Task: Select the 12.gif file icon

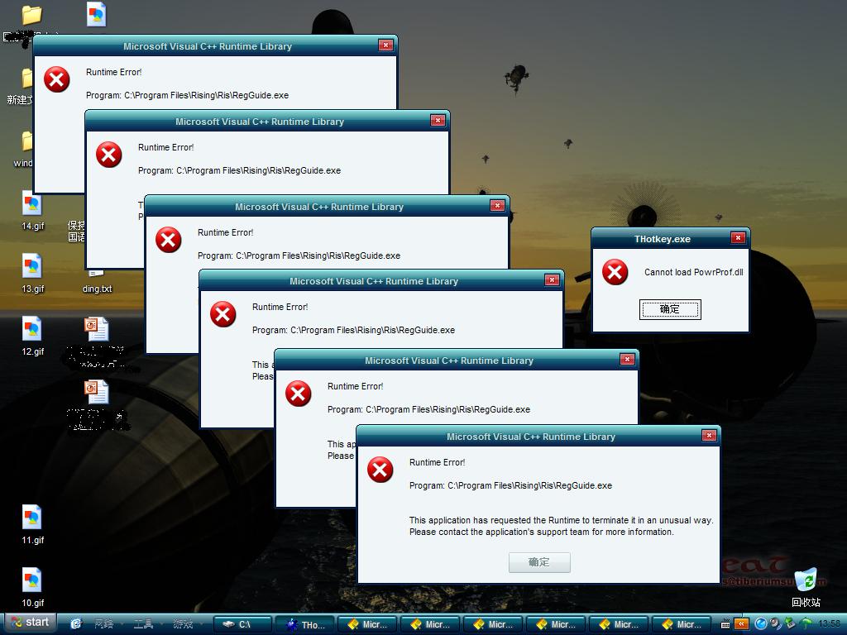Action: pyautogui.click(x=32, y=337)
